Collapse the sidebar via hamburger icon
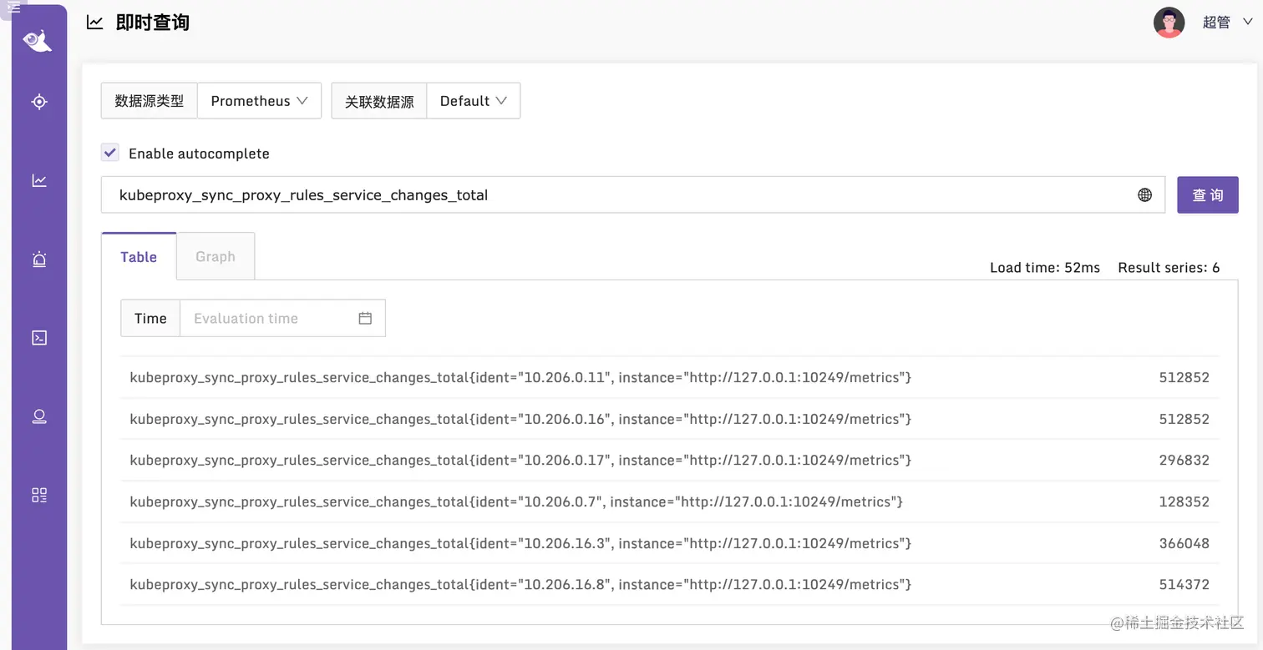Viewport: 1263px width, 650px height. [x=13, y=7]
